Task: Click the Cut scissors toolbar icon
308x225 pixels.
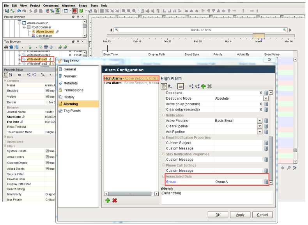Action: (x=30, y=11)
